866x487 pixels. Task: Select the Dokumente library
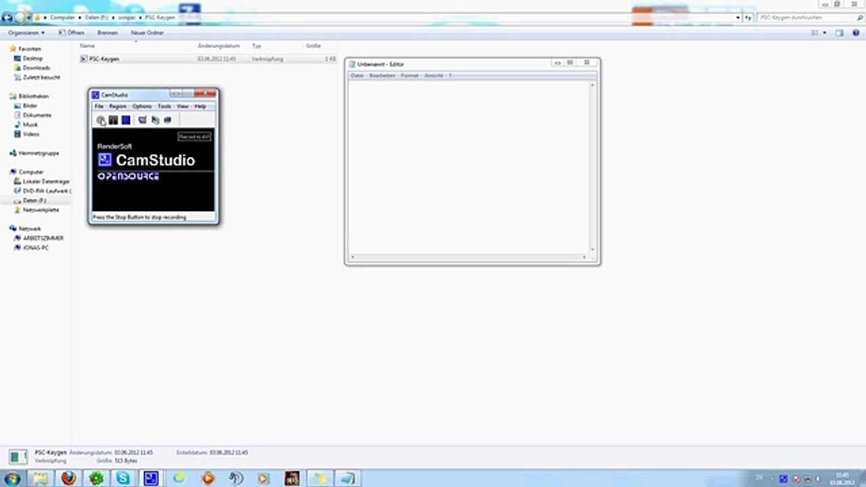pyautogui.click(x=32, y=115)
